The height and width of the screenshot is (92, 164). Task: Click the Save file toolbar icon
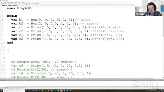point(4,4)
